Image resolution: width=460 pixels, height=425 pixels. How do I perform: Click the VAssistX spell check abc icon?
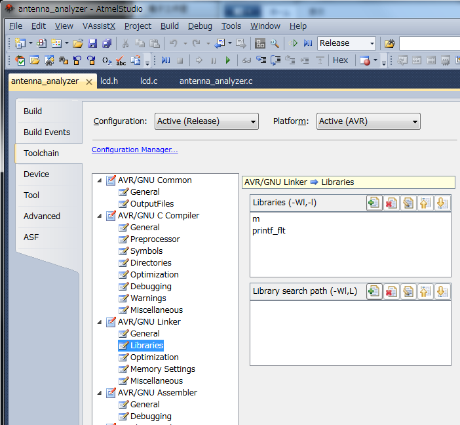click(121, 60)
